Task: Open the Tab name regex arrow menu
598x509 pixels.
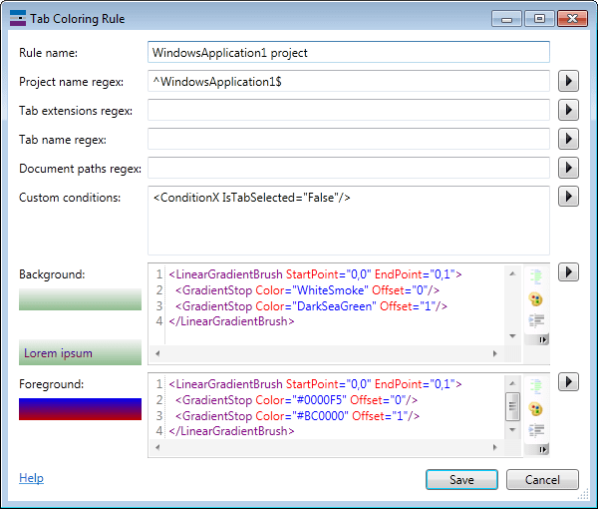Action: [x=568, y=139]
